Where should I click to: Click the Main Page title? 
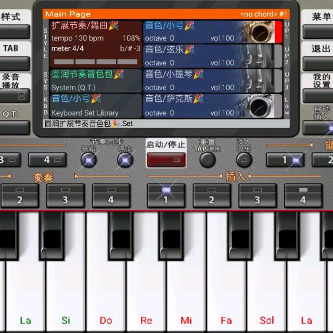(x=68, y=14)
